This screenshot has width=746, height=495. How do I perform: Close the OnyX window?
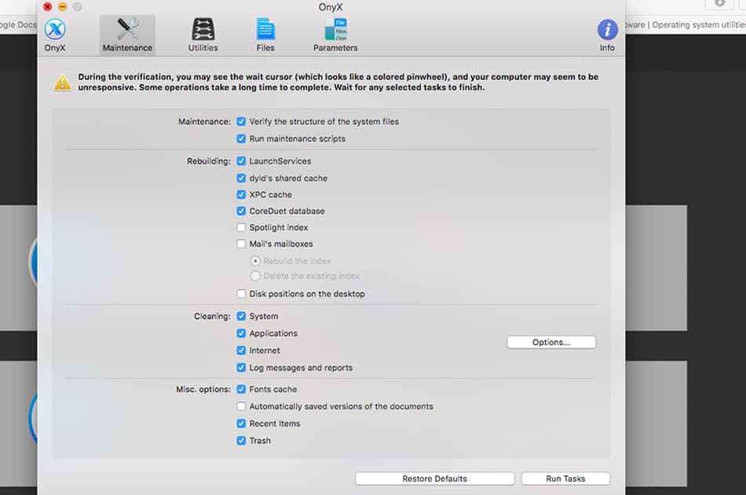(48, 6)
